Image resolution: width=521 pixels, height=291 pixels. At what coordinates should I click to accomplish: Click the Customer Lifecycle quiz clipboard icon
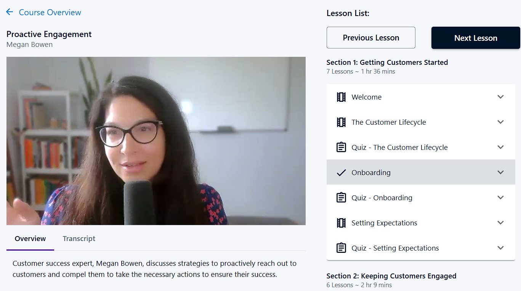[341, 148]
